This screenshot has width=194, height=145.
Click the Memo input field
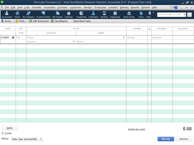point(101,42)
